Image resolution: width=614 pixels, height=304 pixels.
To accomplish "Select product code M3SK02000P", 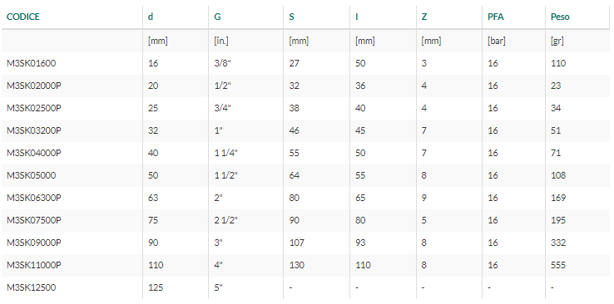I will (33, 86).
